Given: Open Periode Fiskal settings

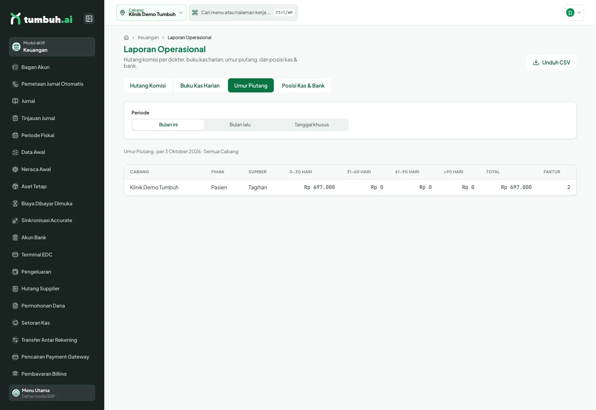Looking at the screenshot, I should coord(52,135).
